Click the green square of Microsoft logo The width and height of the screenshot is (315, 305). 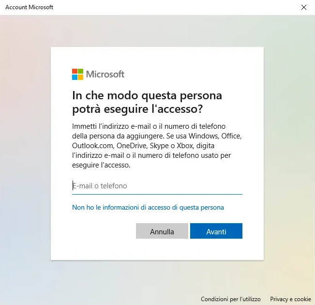coord(81,71)
